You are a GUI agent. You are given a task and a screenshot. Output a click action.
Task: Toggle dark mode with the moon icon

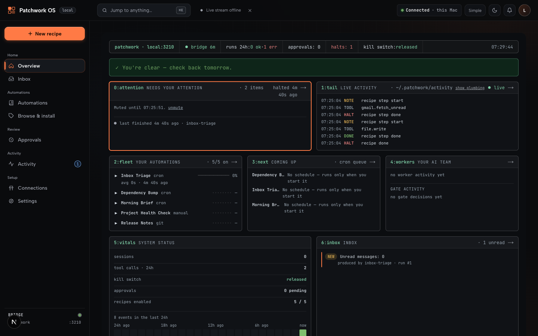[495, 10]
